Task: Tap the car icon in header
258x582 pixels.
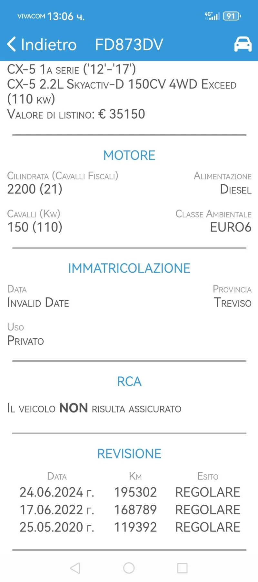Action: coord(243,44)
